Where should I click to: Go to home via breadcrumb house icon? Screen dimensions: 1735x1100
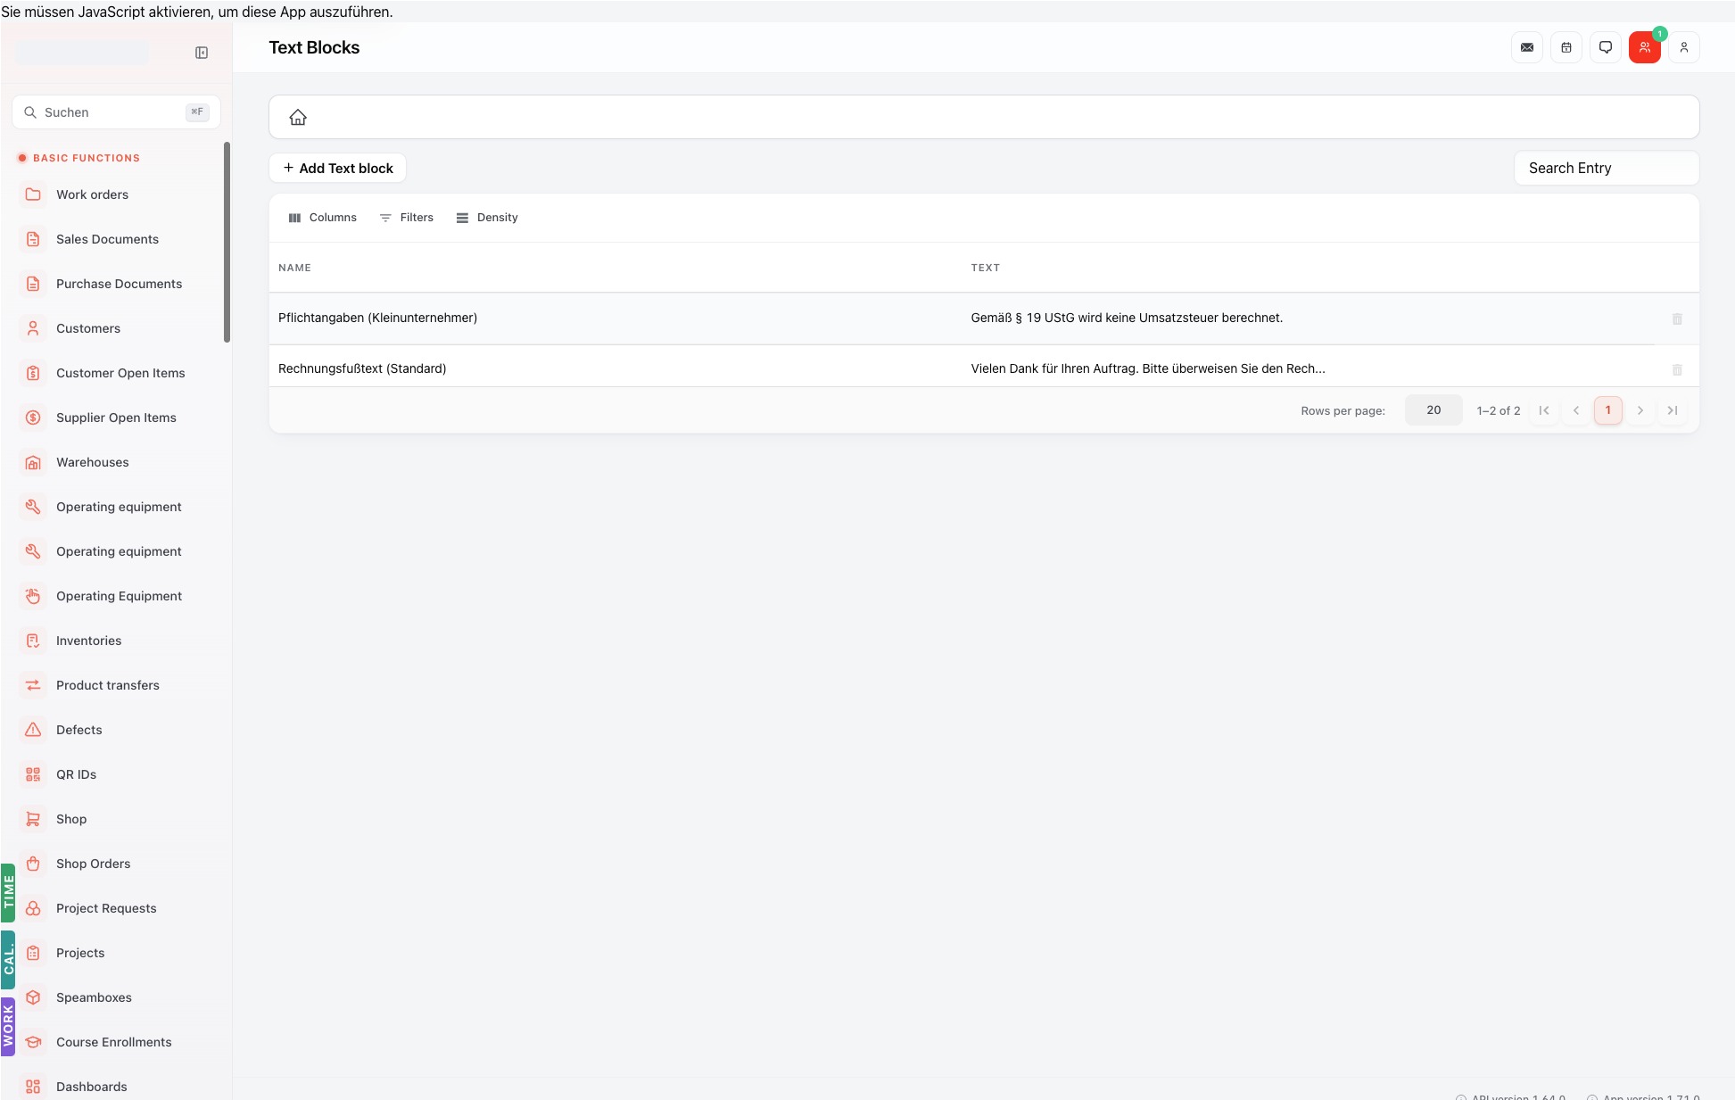[x=298, y=117]
